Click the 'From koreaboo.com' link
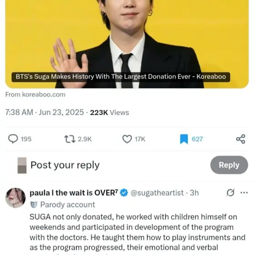Image resolution: width=255 pixels, height=255 pixels. point(36,95)
